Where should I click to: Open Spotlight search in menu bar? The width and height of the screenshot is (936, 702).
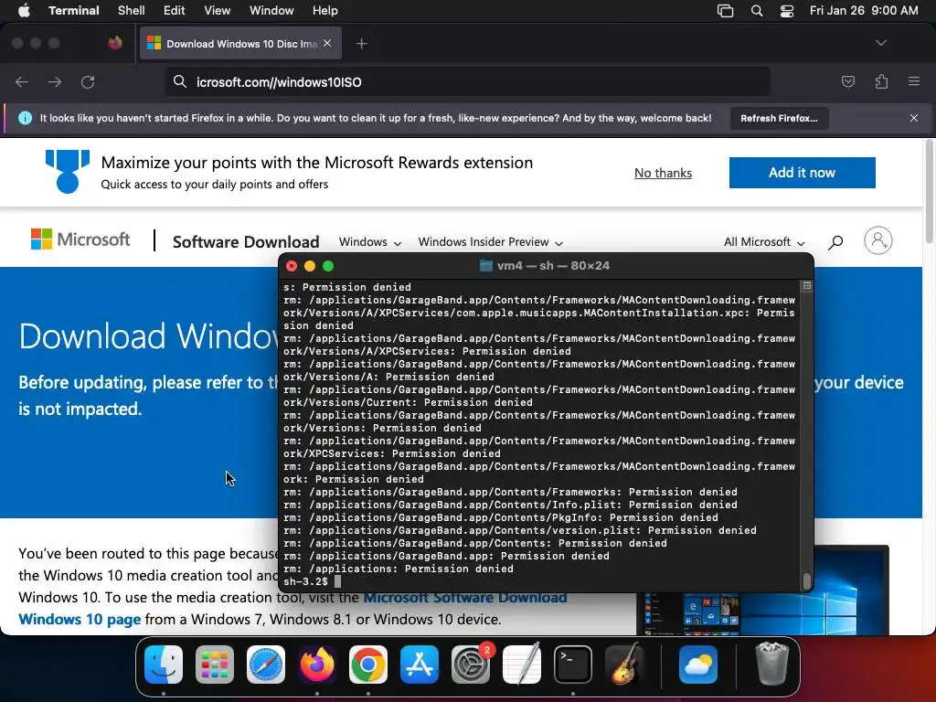tap(756, 11)
